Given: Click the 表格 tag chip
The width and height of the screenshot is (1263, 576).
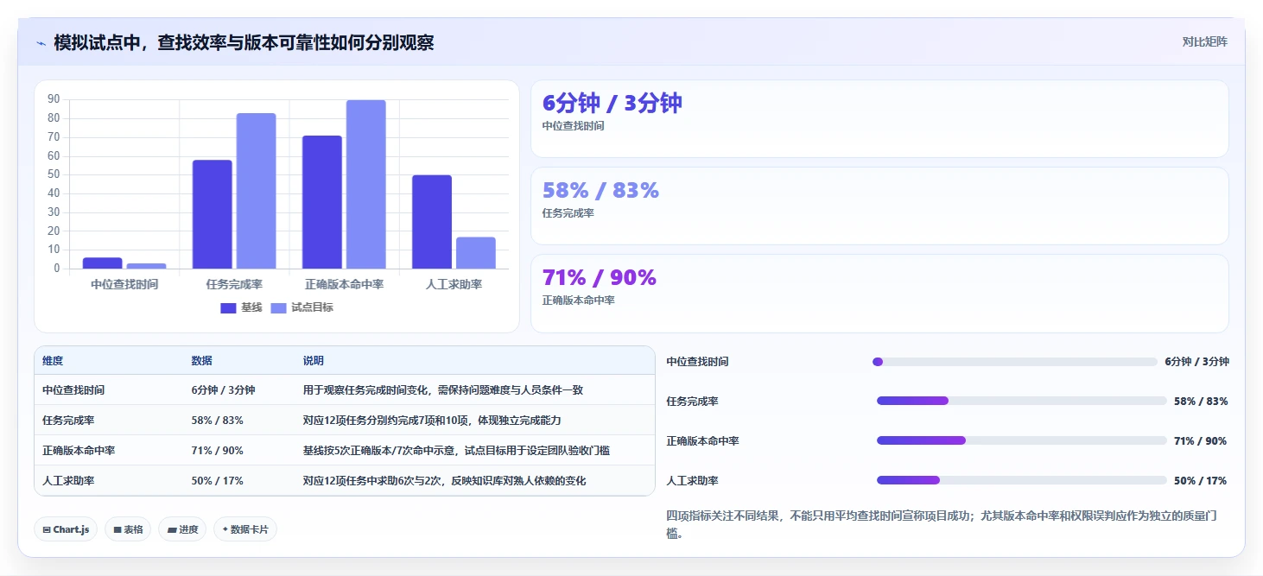Looking at the screenshot, I should [128, 529].
